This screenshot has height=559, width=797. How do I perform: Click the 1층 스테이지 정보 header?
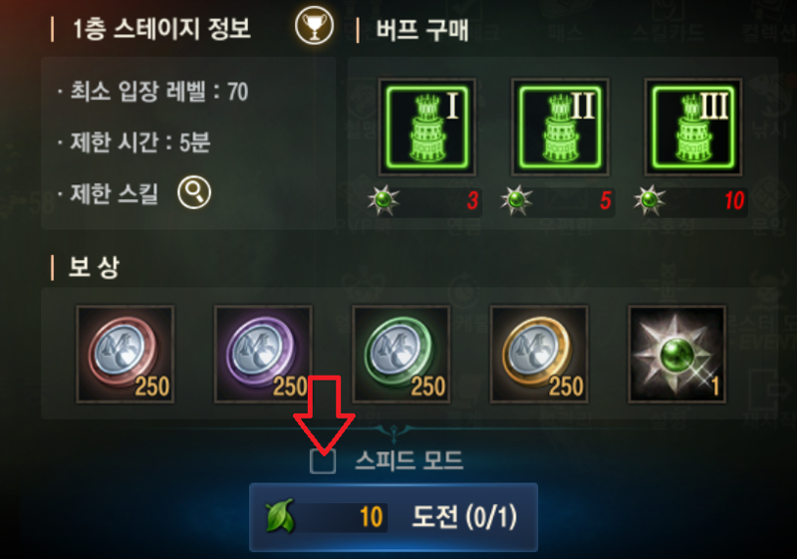[162, 29]
